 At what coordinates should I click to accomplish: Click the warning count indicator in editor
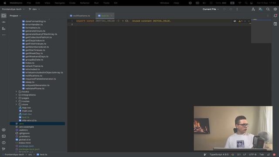coord(240,21)
